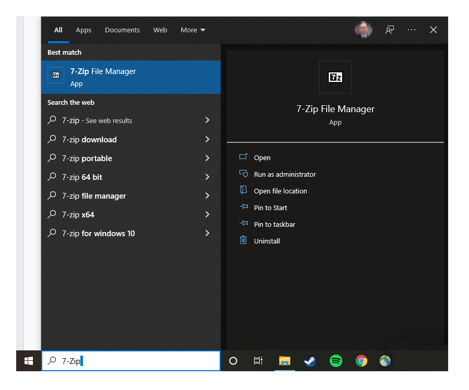Click the user profile picture
The width and height of the screenshot is (469, 390).
coord(364,30)
